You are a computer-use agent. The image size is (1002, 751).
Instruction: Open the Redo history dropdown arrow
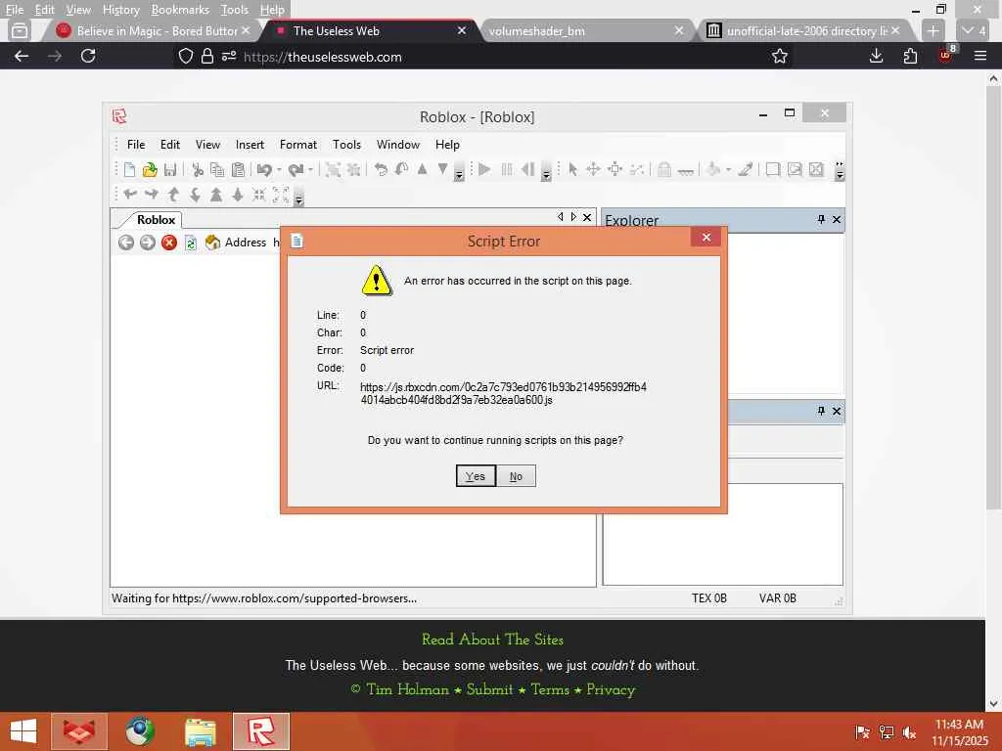(x=310, y=169)
